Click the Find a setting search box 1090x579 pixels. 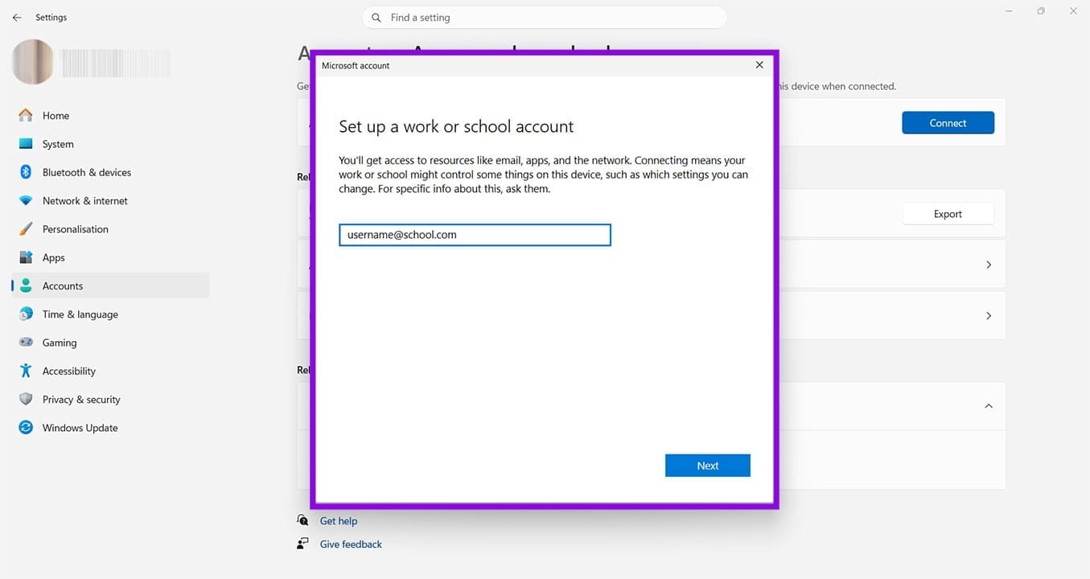coord(545,18)
